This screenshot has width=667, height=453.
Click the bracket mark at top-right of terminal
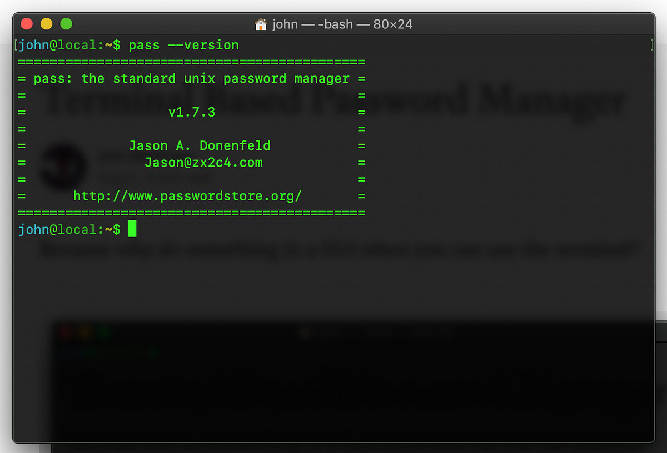coord(652,45)
